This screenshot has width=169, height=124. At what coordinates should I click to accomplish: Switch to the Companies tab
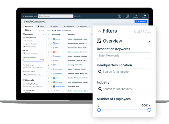(29, 26)
